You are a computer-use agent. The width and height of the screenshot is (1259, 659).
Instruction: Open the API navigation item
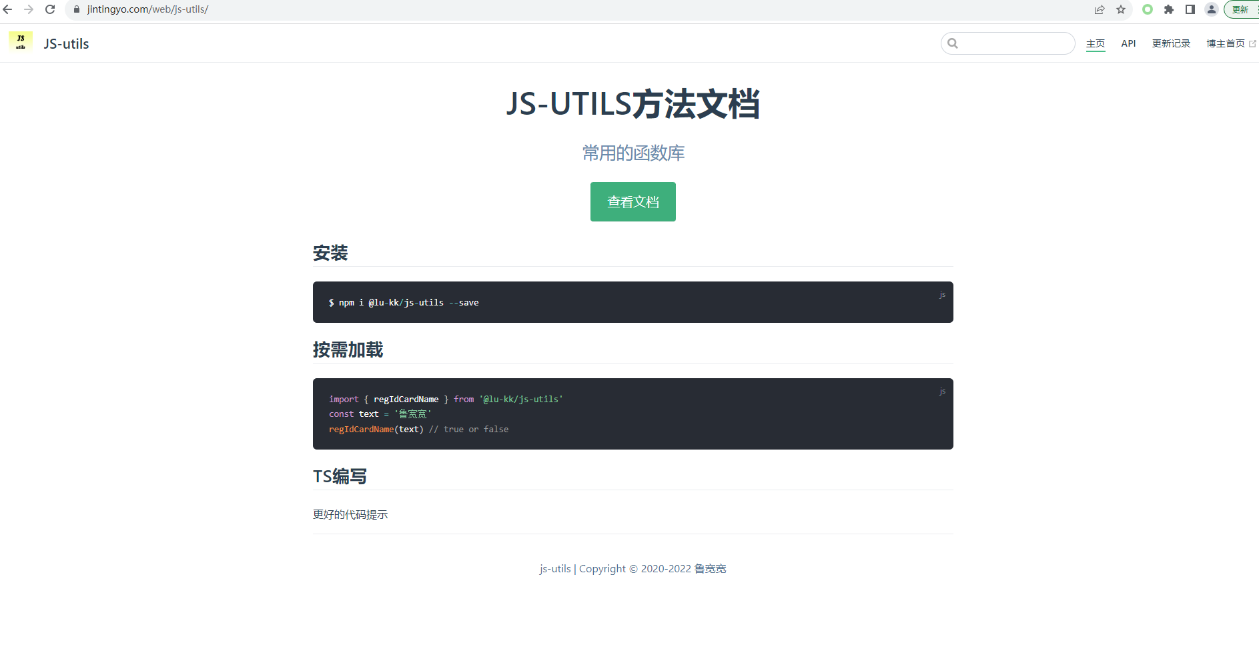pos(1128,43)
